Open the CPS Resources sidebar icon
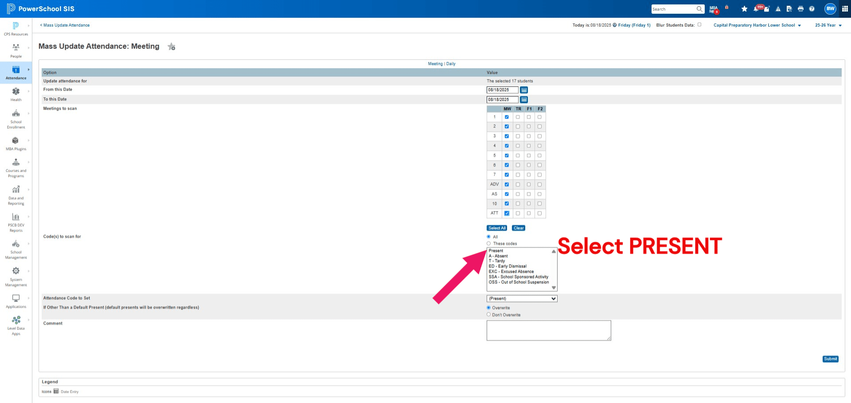Screen dimensions: 851x403 16,26
